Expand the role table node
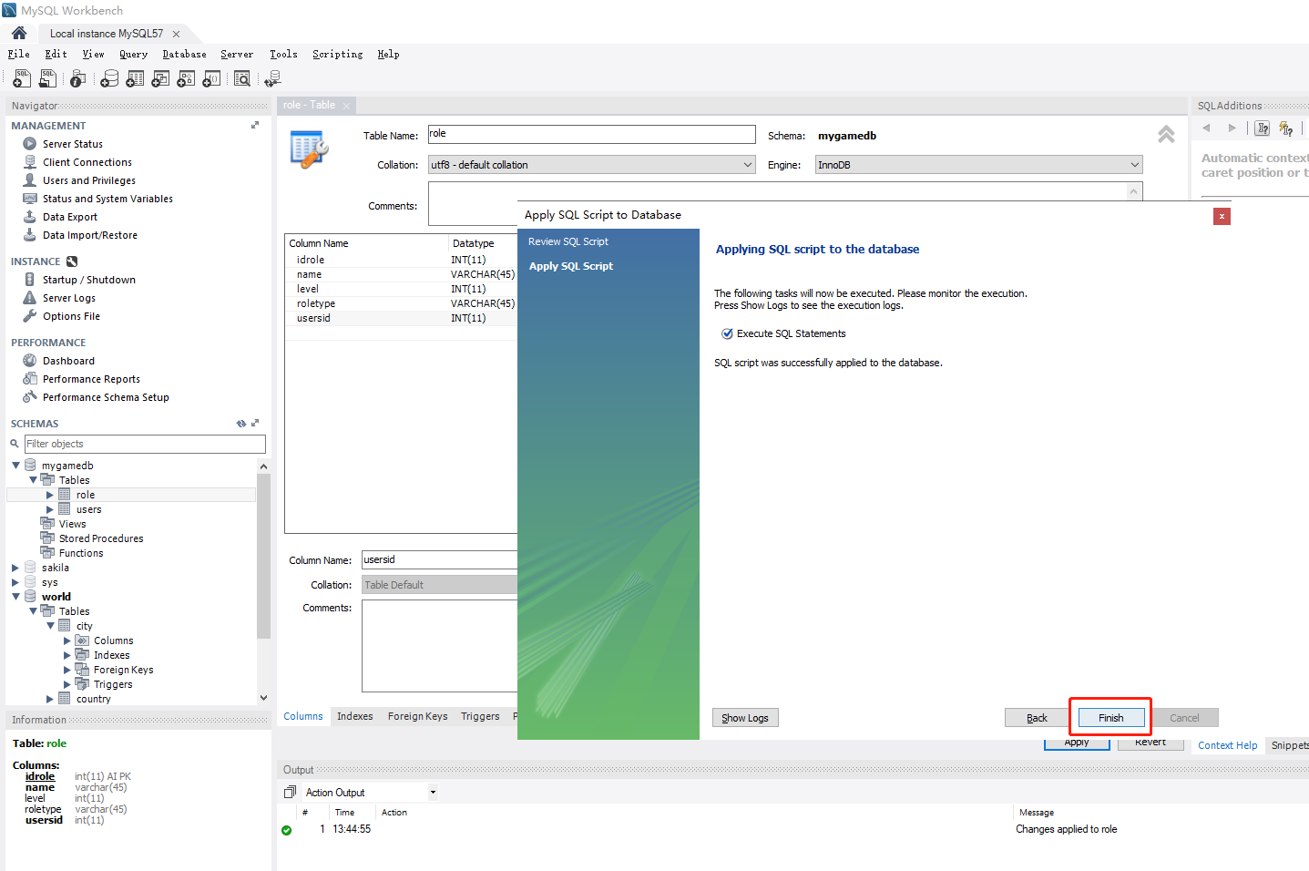1309x871 pixels. [50, 495]
